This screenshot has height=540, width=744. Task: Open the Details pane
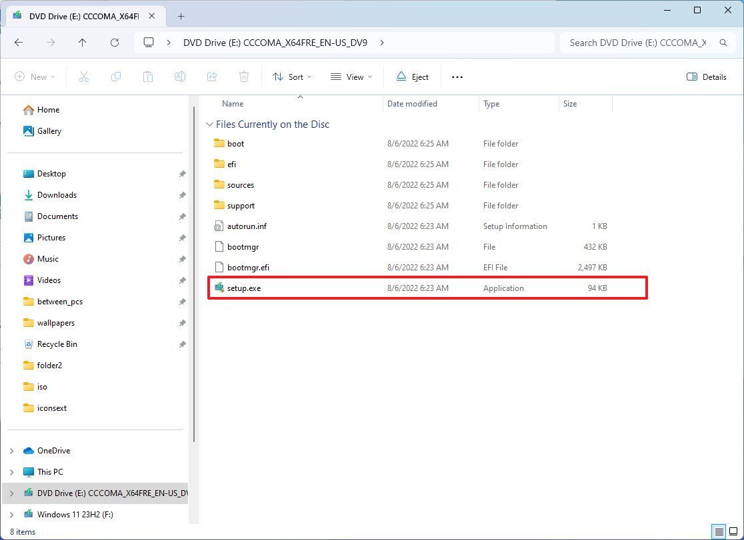[x=706, y=77]
